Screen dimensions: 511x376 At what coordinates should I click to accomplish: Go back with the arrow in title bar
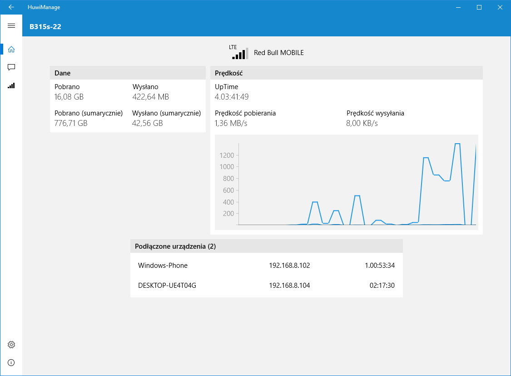11,7
